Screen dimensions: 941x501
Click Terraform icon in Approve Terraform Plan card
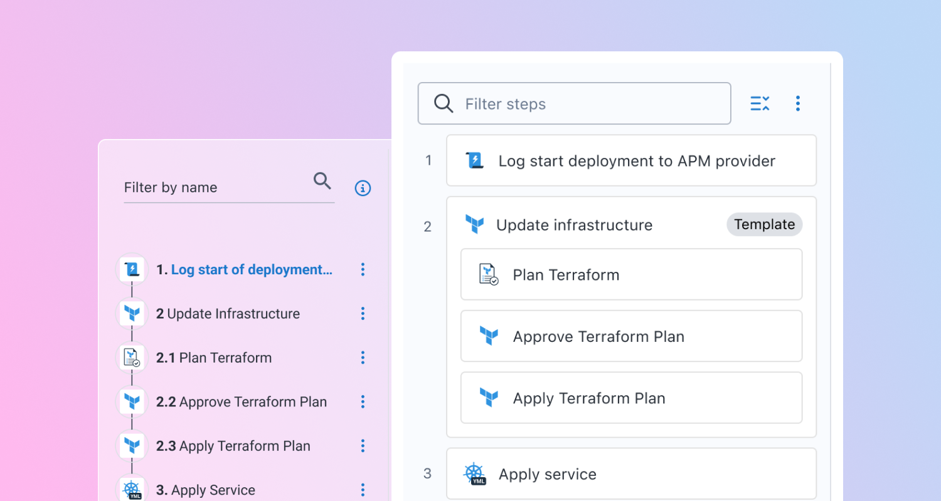point(489,336)
